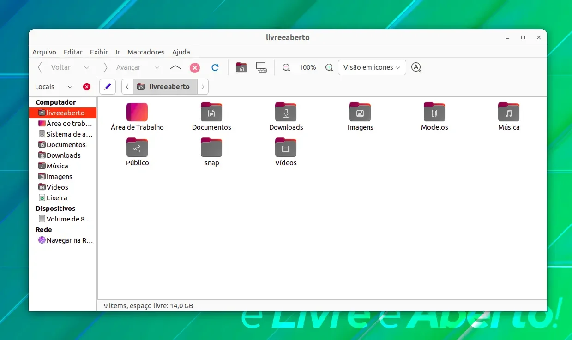This screenshot has height=340, width=572.
Task: Go up to parent folder
Action: click(175, 67)
